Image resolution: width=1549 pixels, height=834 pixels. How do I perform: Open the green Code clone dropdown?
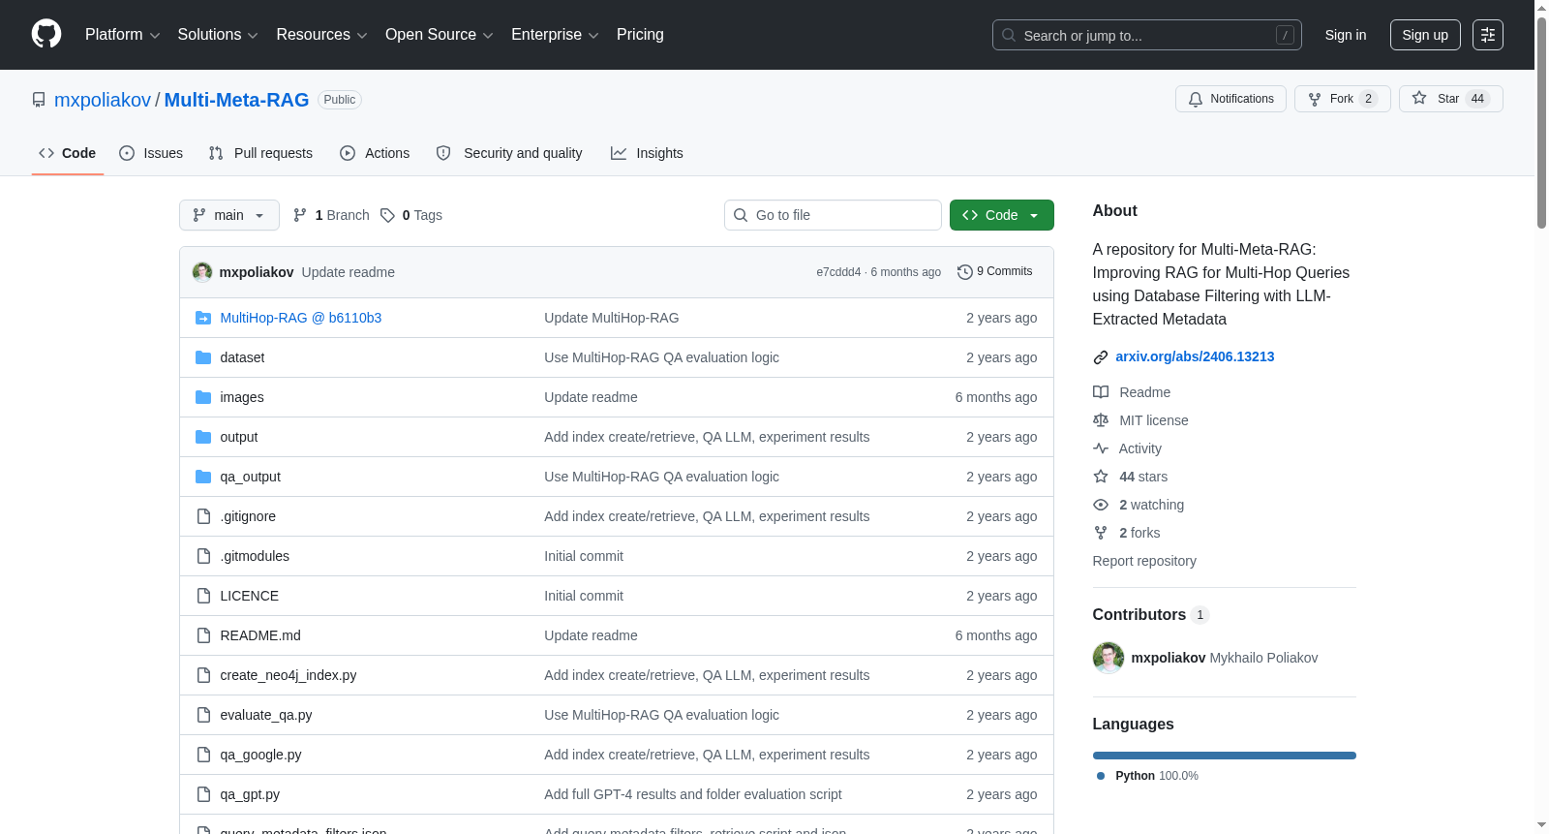(x=1002, y=215)
